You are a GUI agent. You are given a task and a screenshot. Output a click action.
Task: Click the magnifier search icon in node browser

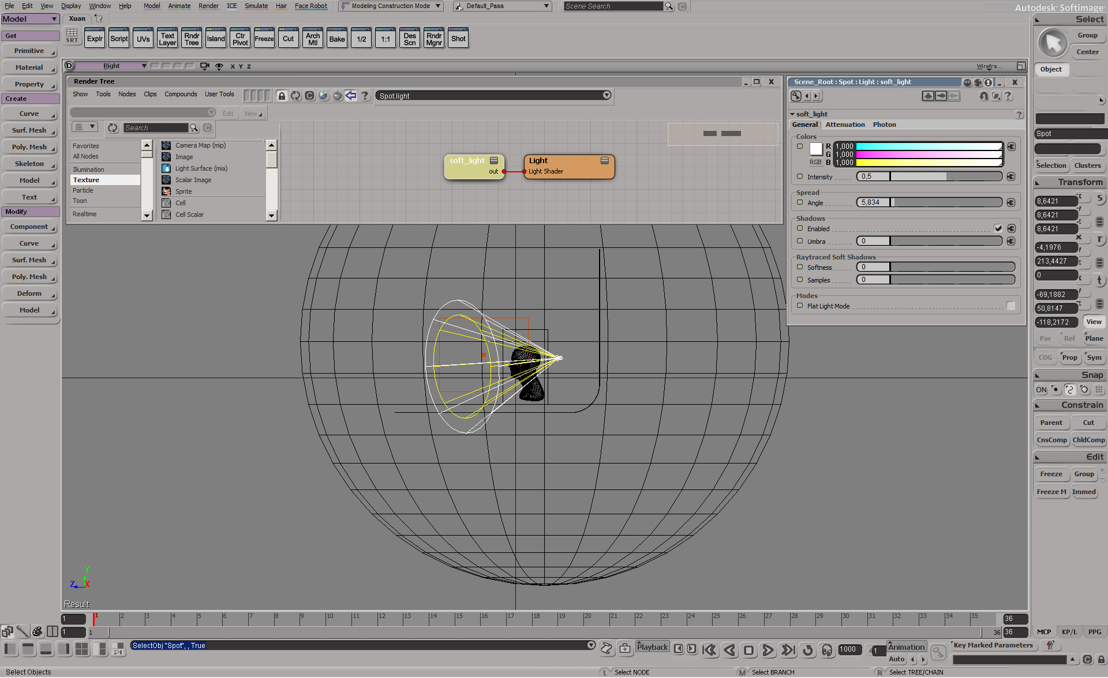coord(194,128)
